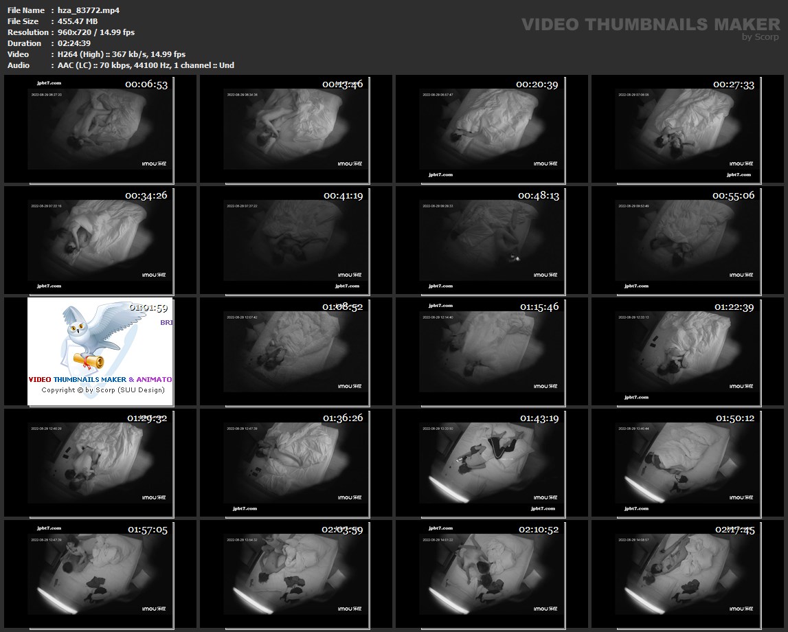Open the 00:27:33 thumbnail
Image resolution: width=788 pixels, height=632 pixels.
(x=688, y=128)
